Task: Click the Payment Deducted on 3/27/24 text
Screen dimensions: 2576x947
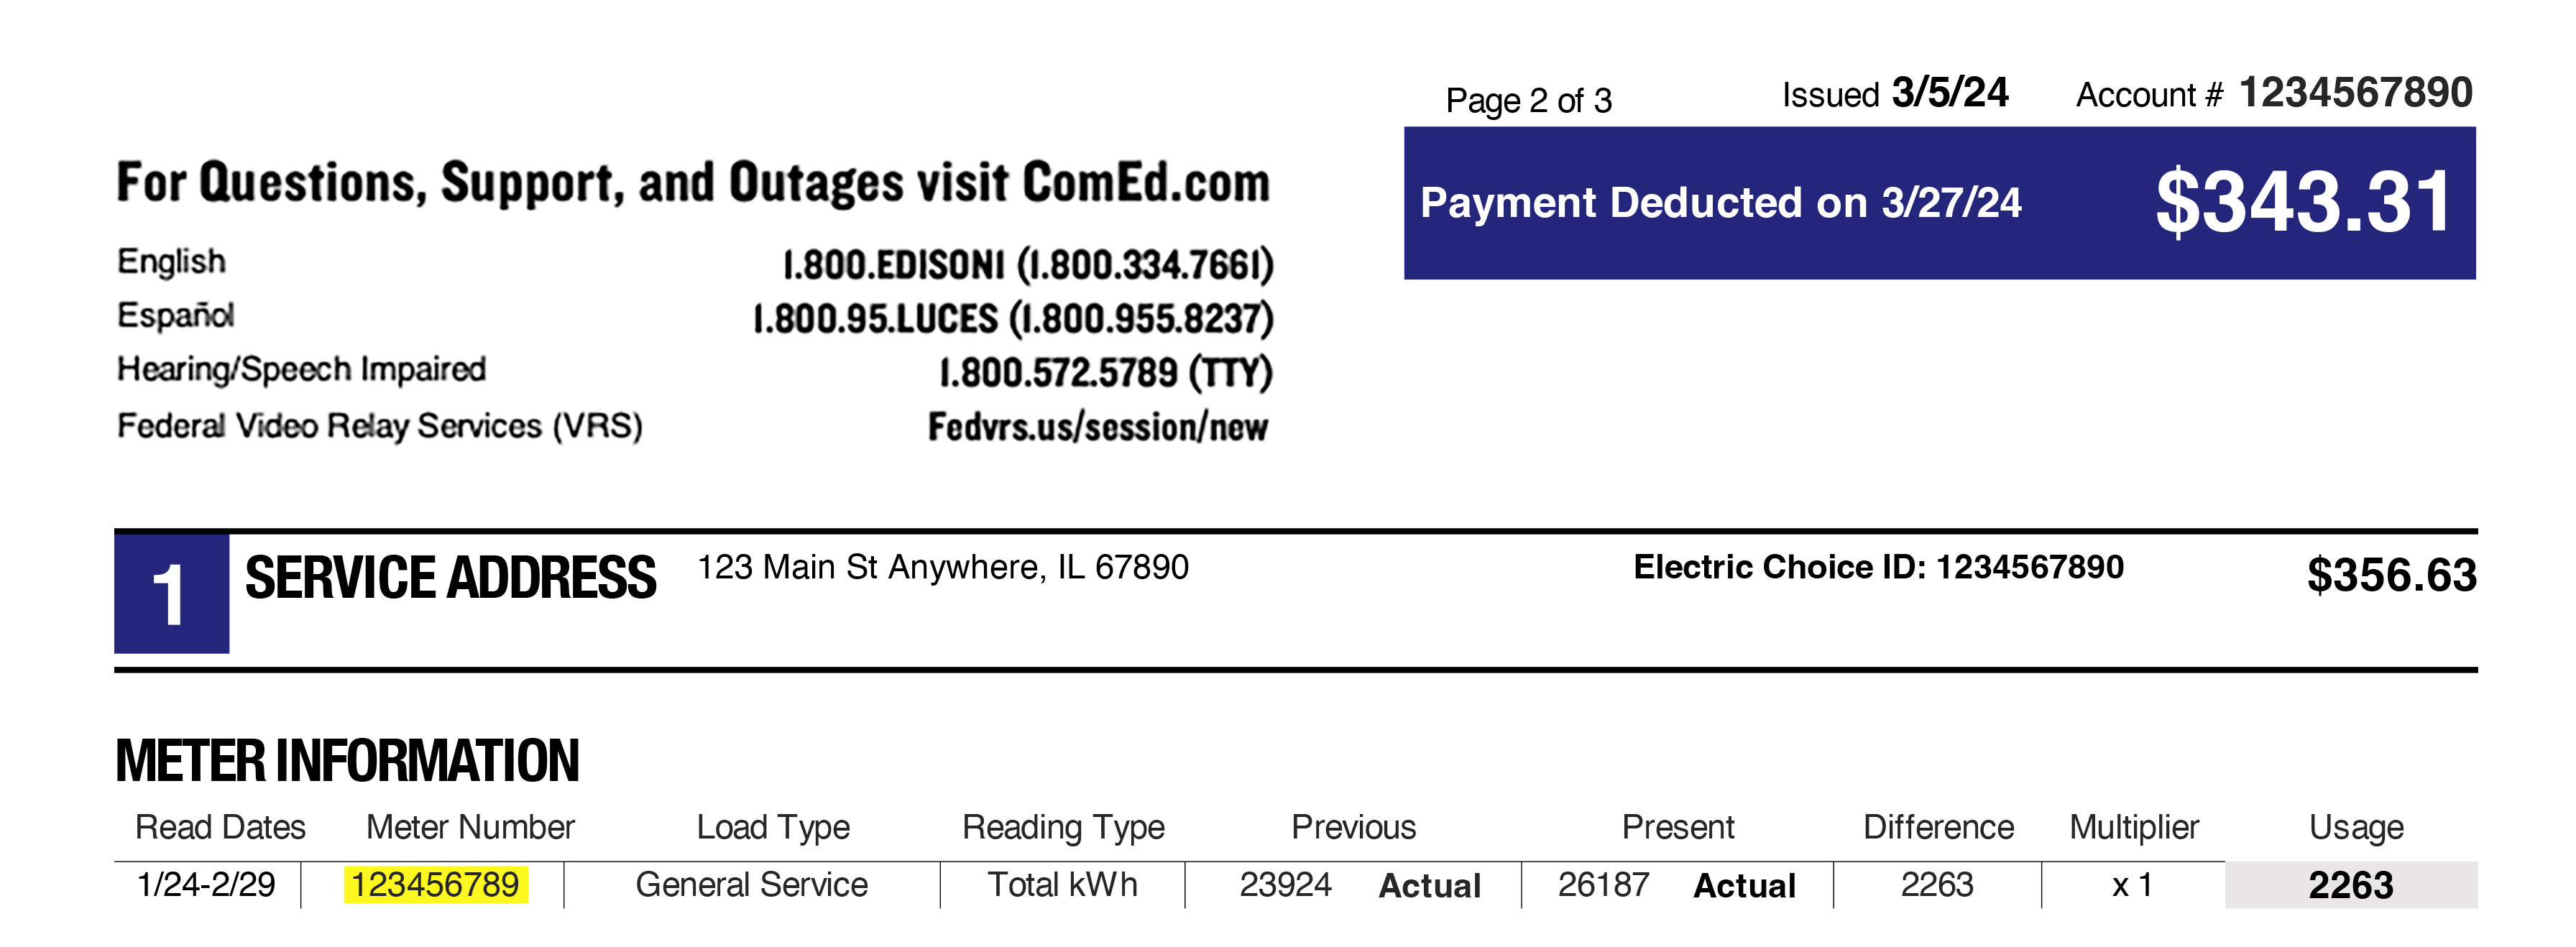Action: [1720, 203]
